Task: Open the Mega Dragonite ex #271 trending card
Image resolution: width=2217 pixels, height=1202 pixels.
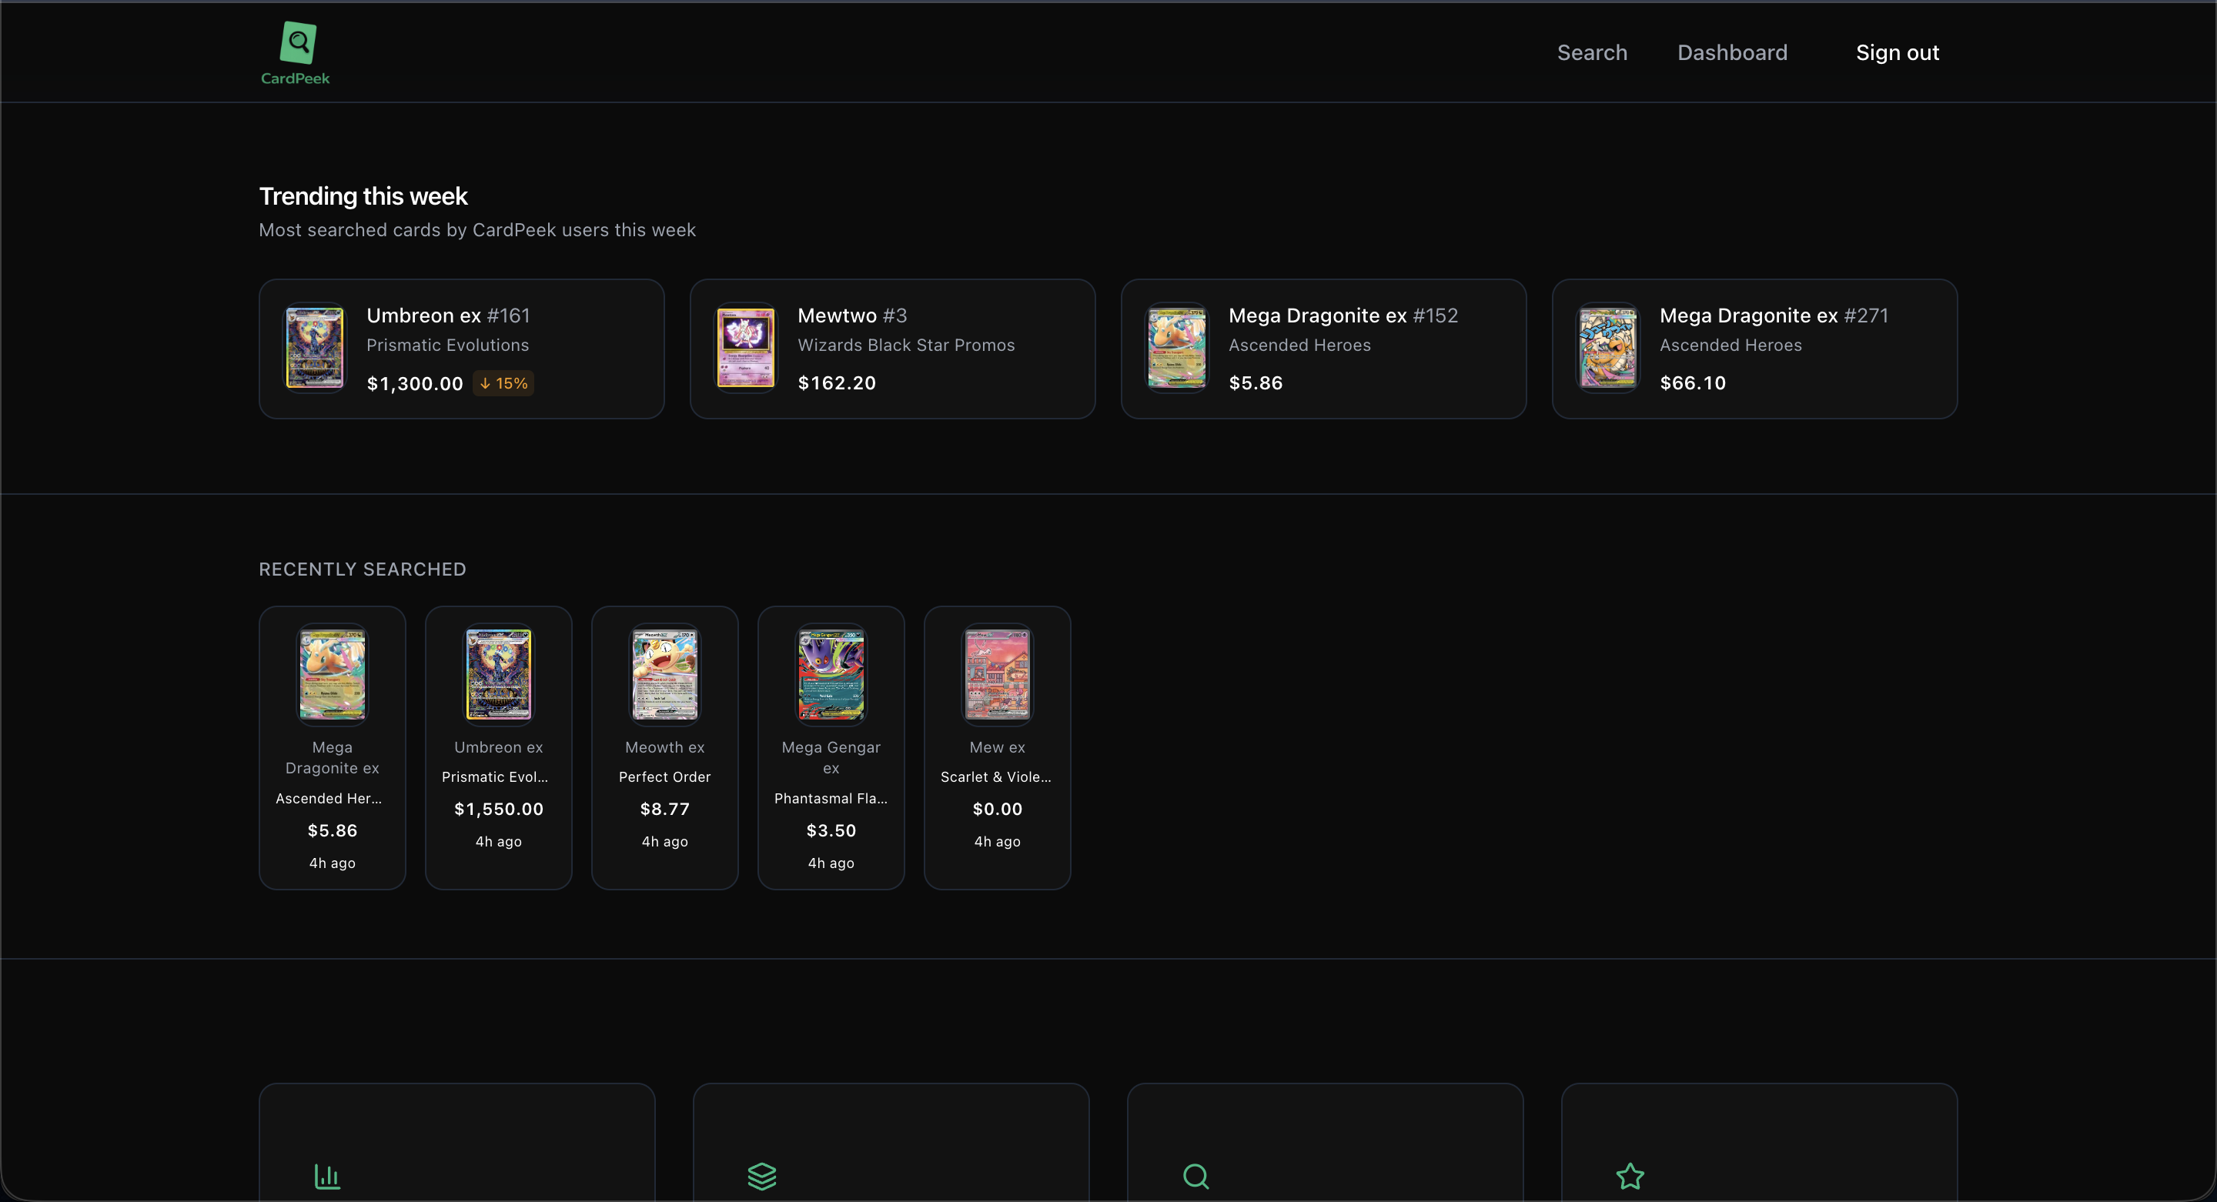Action: 1755,349
